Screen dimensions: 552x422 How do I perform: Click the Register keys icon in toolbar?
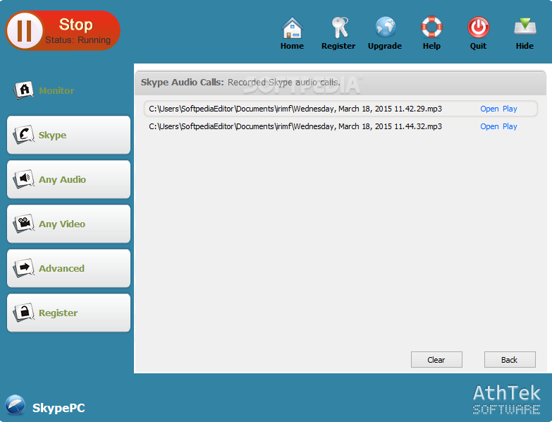click(338, 28)
